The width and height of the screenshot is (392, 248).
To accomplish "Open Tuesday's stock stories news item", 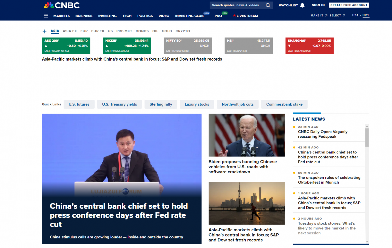I will (327, 228).
